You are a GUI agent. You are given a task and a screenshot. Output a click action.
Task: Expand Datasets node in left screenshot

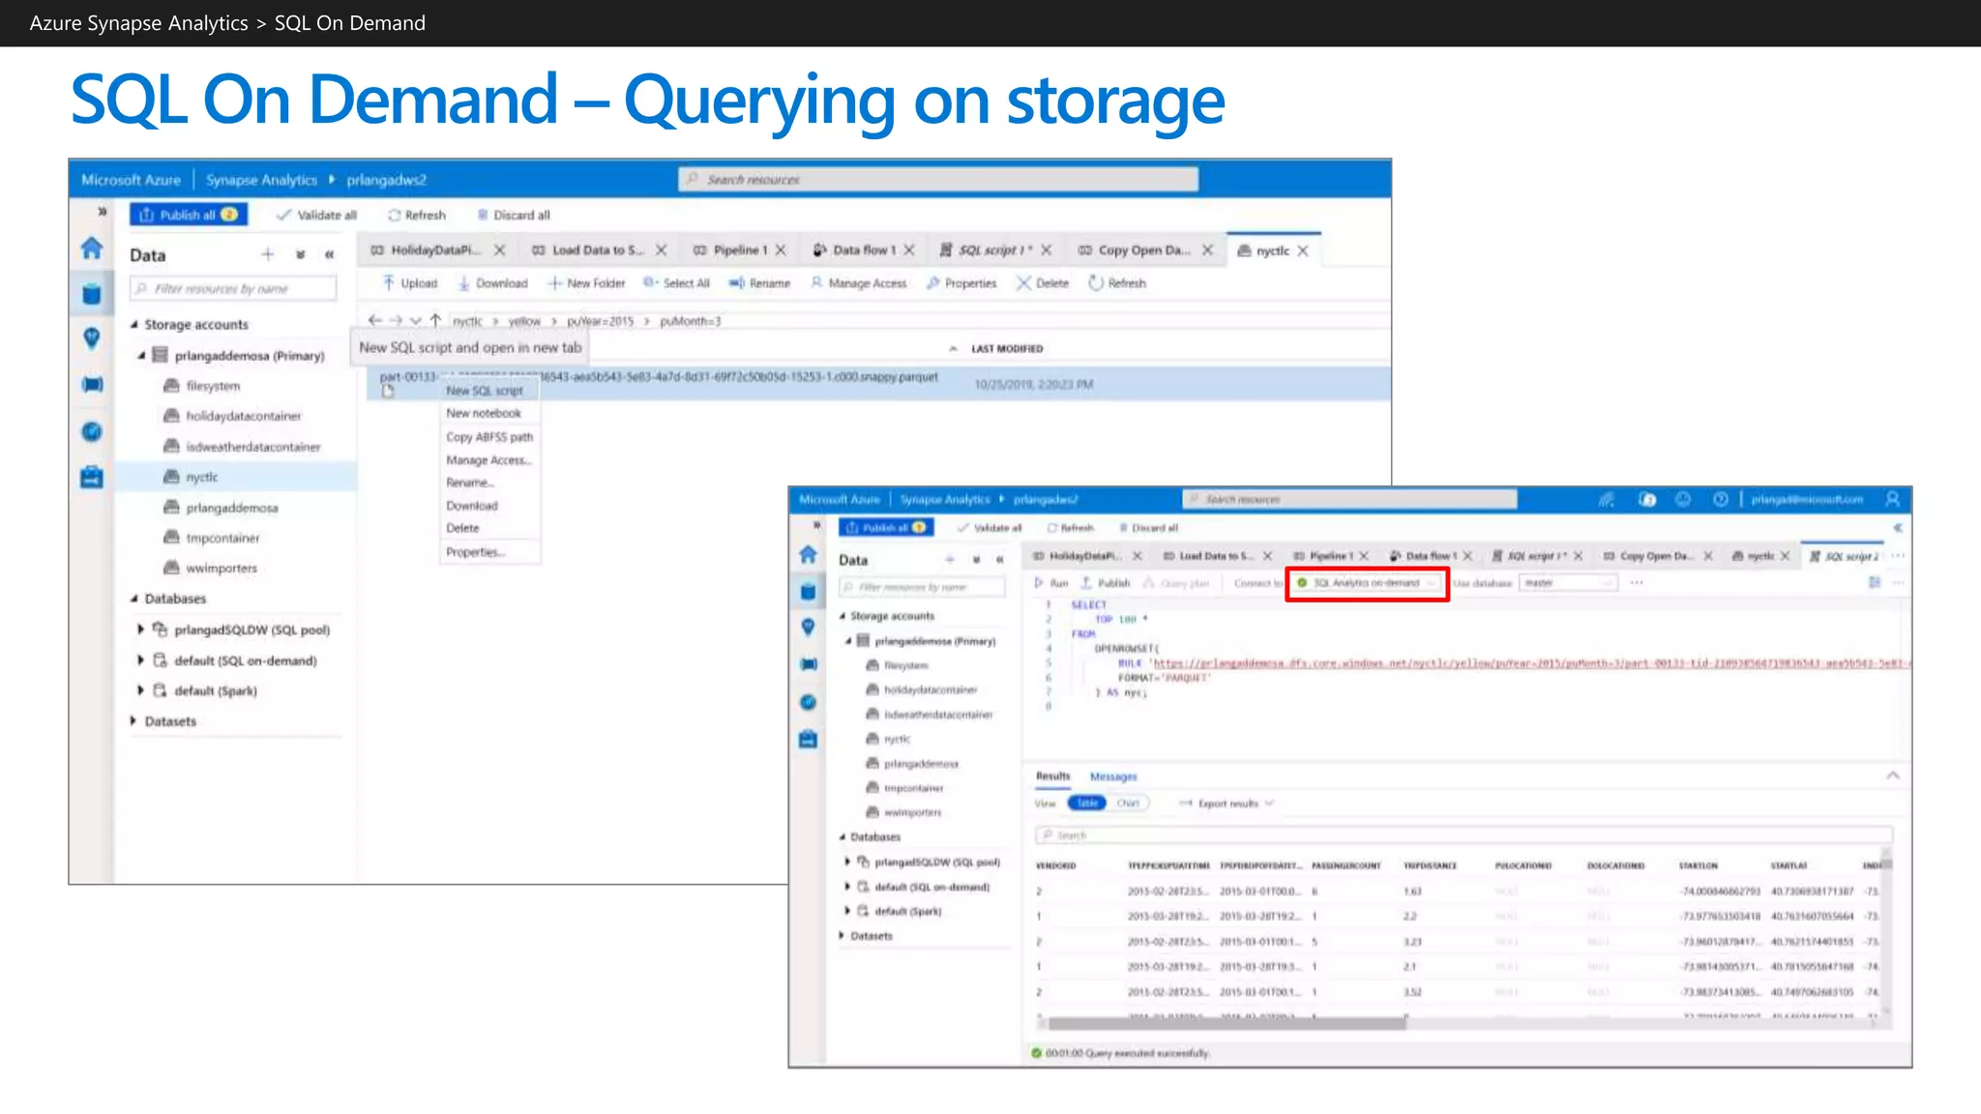click(x=133, y=721)
